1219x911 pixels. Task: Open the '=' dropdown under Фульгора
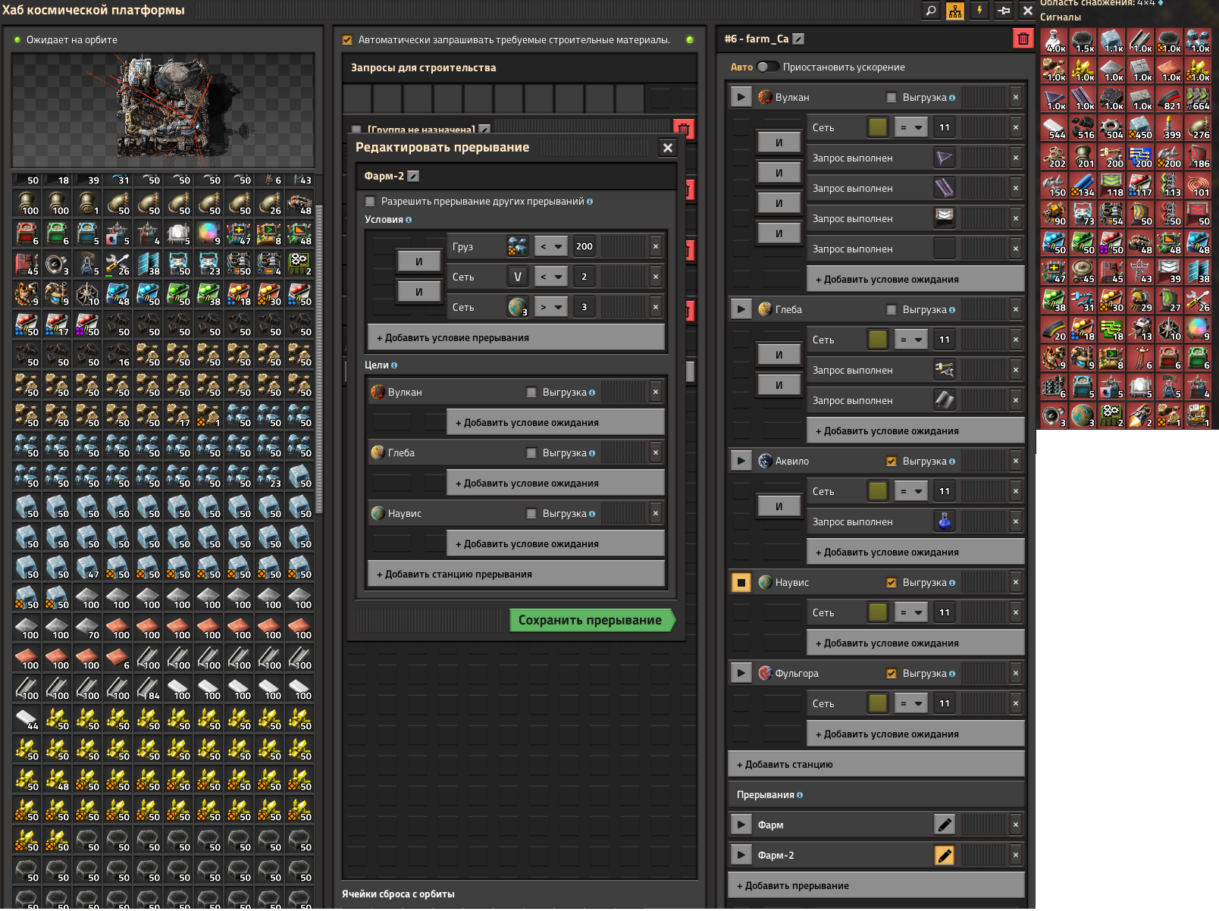click(911, 703)
